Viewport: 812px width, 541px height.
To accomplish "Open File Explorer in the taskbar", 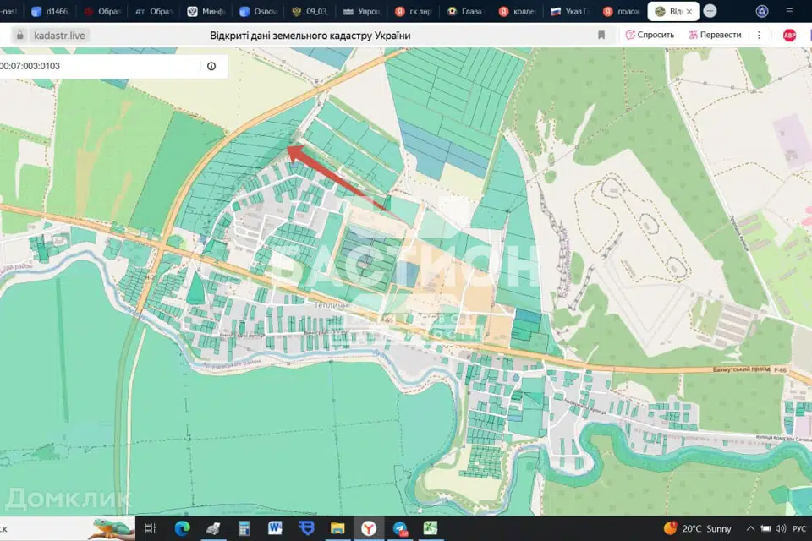I will click(337, 528).
